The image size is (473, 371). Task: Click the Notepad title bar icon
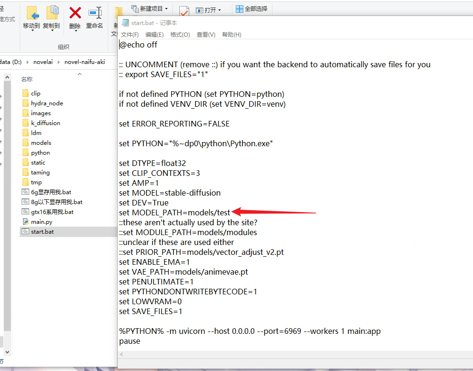coord(125,23)
